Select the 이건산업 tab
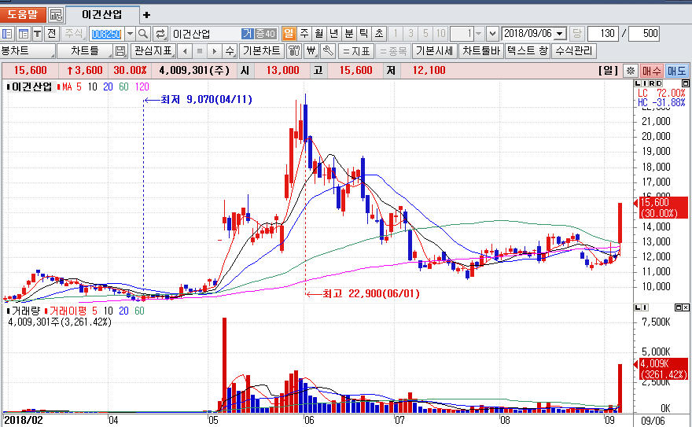The height and width of the screenshot is (427, 692). point(102,15)
